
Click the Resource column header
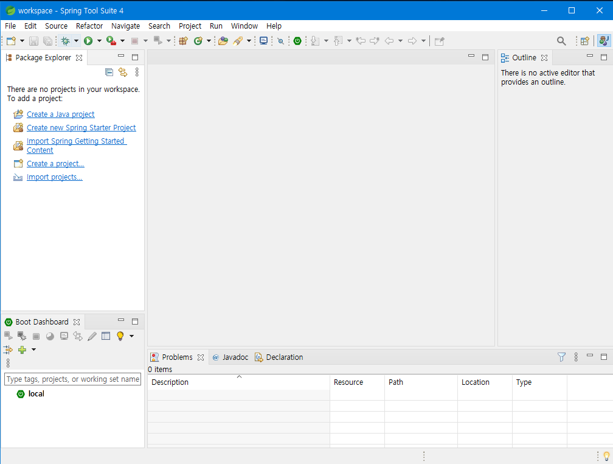(358, 382)
